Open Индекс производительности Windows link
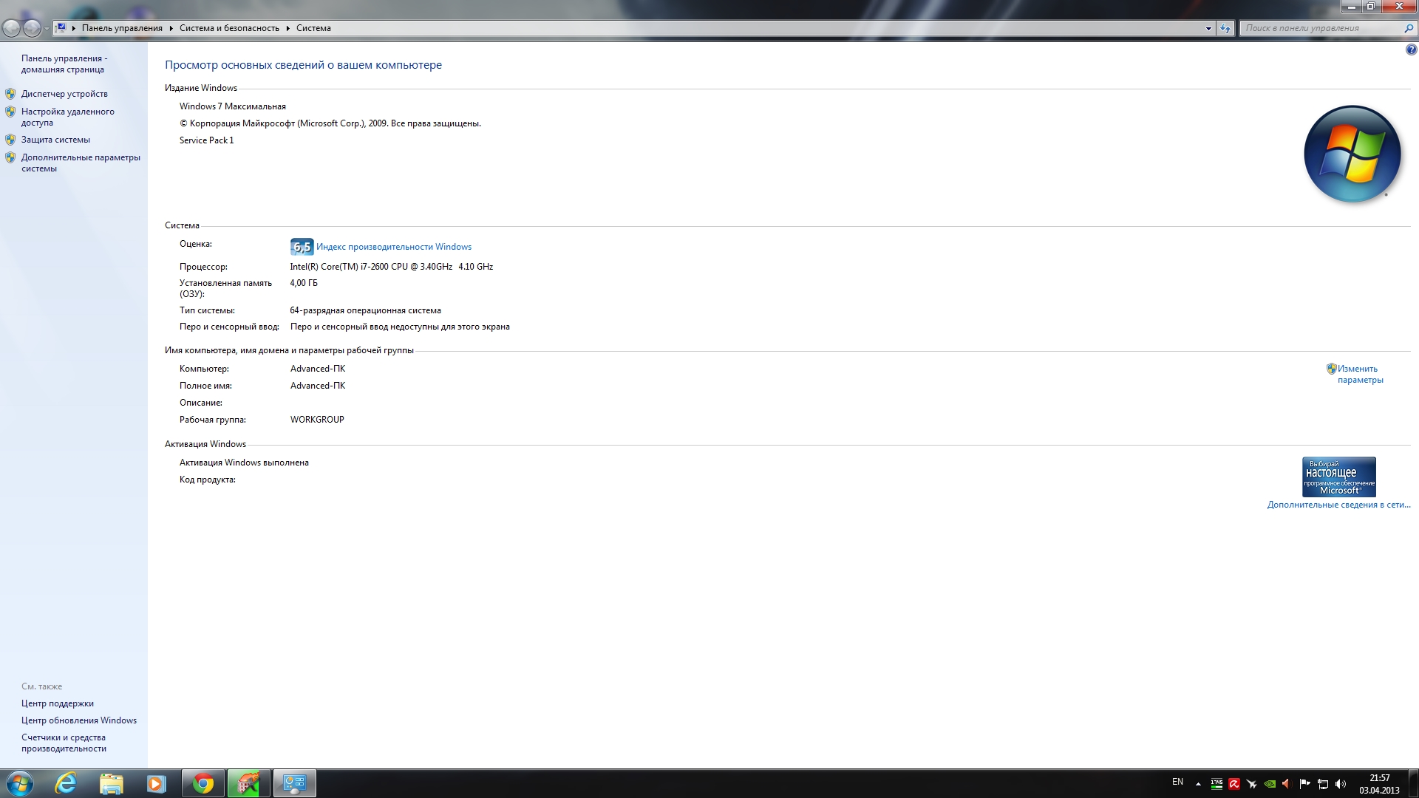This screenshot has width=1419, height=798. 394,247
